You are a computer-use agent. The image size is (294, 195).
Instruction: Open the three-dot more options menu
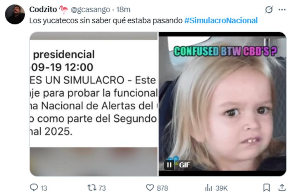(x=282, y=9)
